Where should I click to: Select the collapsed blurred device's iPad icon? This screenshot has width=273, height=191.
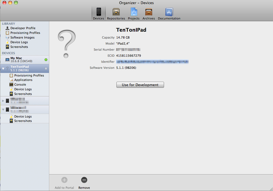(x=7, y=101)
